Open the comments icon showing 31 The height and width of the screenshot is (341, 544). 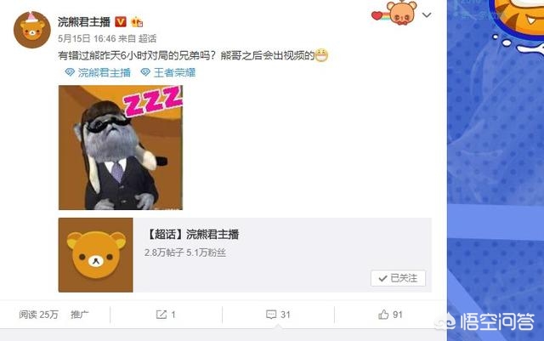(271, 315)
